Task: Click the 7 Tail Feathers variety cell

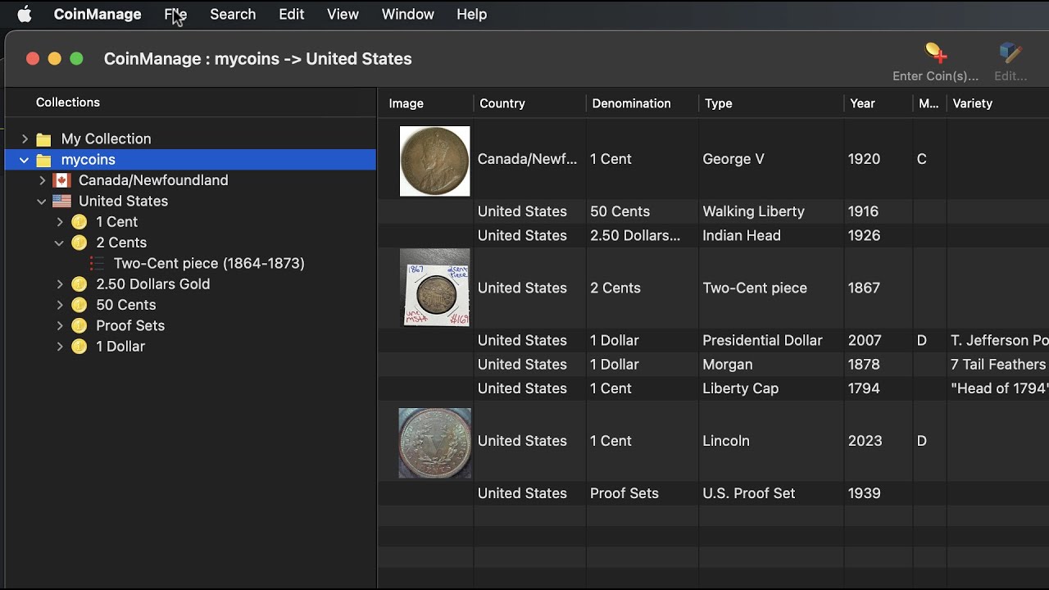Action: (998, 364)
